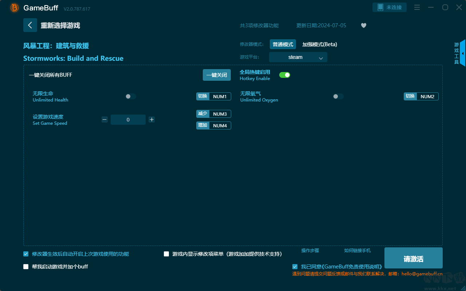Open the GameBuff免责使用说明 disclaimer link
466x291 pixels.
pyautogui.click(x=352, y=267)
